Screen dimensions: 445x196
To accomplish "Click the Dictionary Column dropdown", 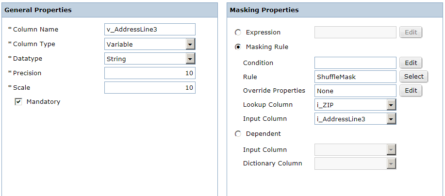I will point(391,163).
